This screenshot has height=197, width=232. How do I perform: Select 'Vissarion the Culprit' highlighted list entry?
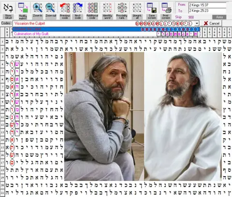[x=106, y=29]
